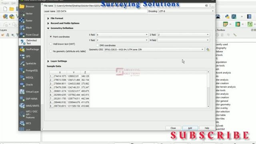Image resolution: width=256 pixels, height=144 pixels.
Task: Click Open Project folder icon in QGIS toolbar
Action: pos(12,9)
